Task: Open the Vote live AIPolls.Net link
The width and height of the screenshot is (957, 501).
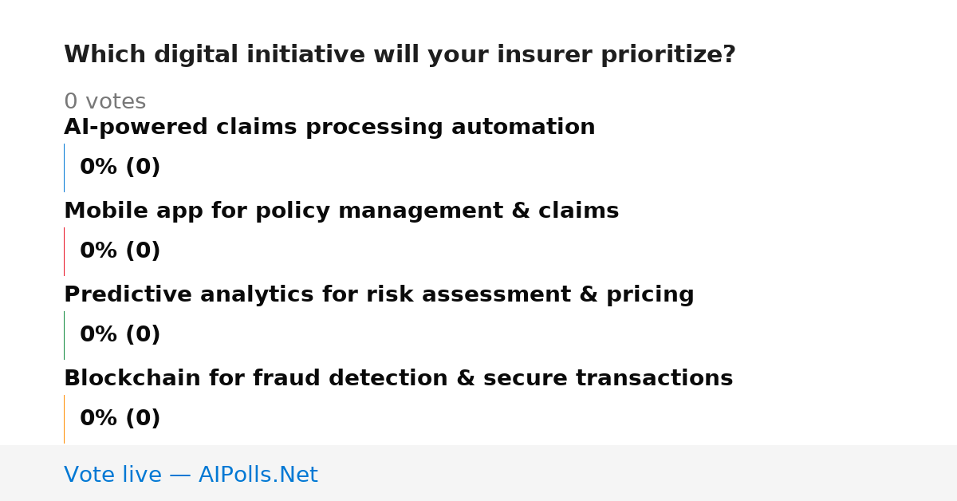Action: 191,475
